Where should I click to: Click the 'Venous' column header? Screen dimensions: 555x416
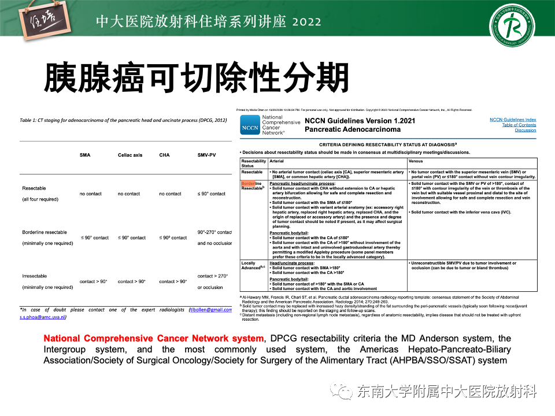point(416,161)
